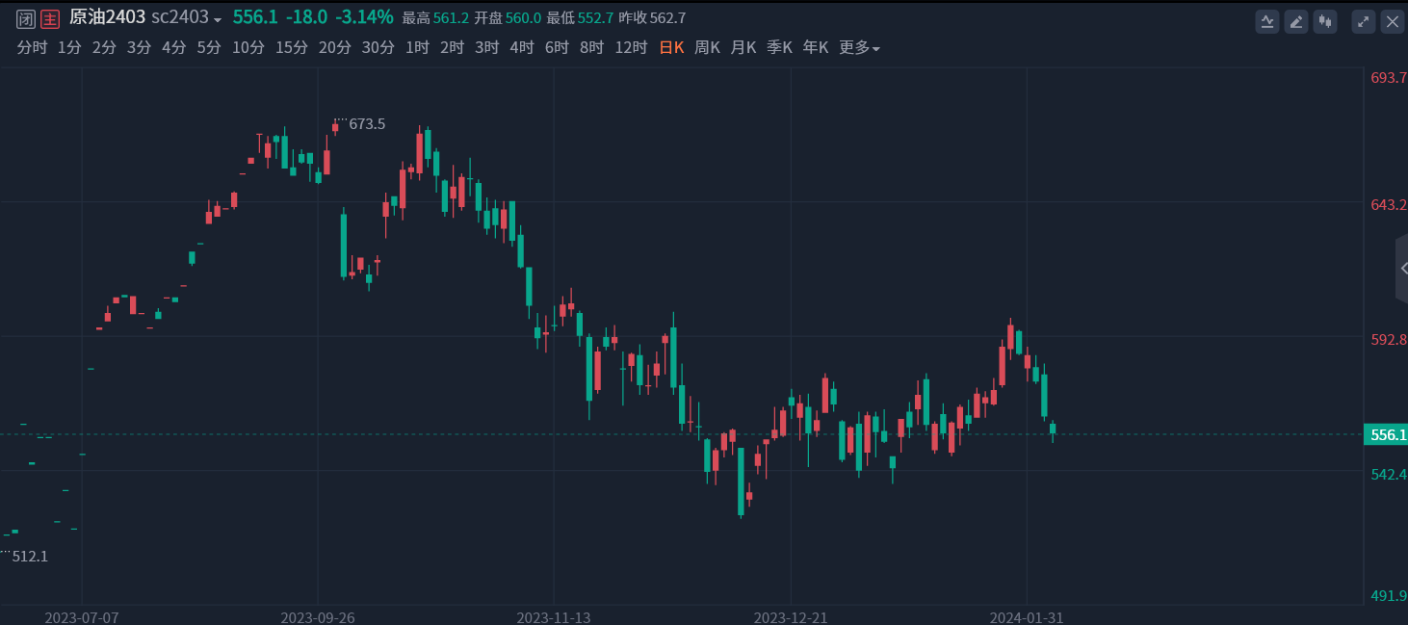
Task: Select the 周K weekly candlestick period
Action: 707,47
